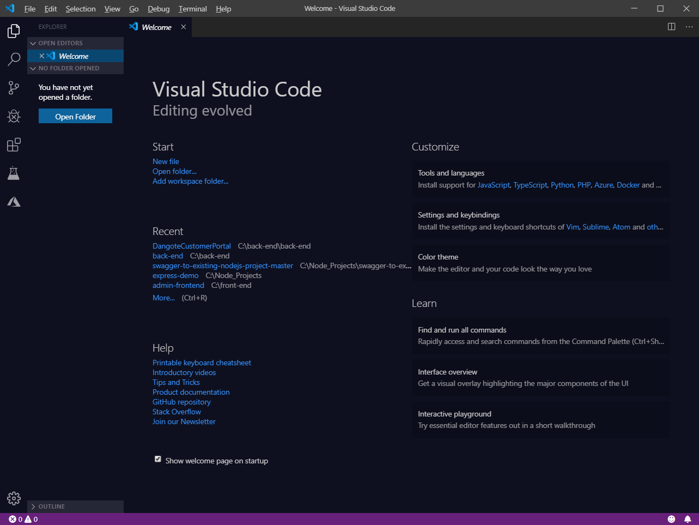Open the Source Control view

pos(13,88)
